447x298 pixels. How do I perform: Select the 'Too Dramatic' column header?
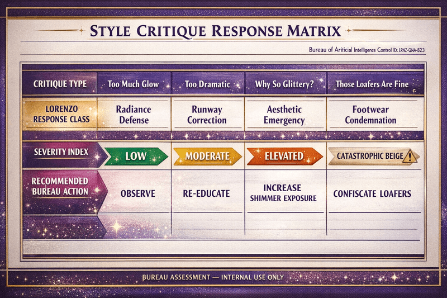click(x=207, y=84)
